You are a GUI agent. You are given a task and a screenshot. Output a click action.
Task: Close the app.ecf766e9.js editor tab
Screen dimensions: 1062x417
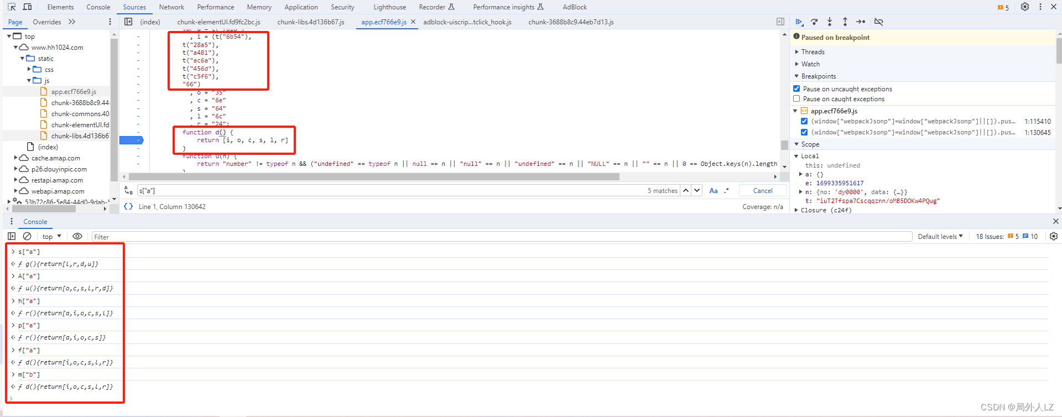pyautogui.click(x=413, y=22)
